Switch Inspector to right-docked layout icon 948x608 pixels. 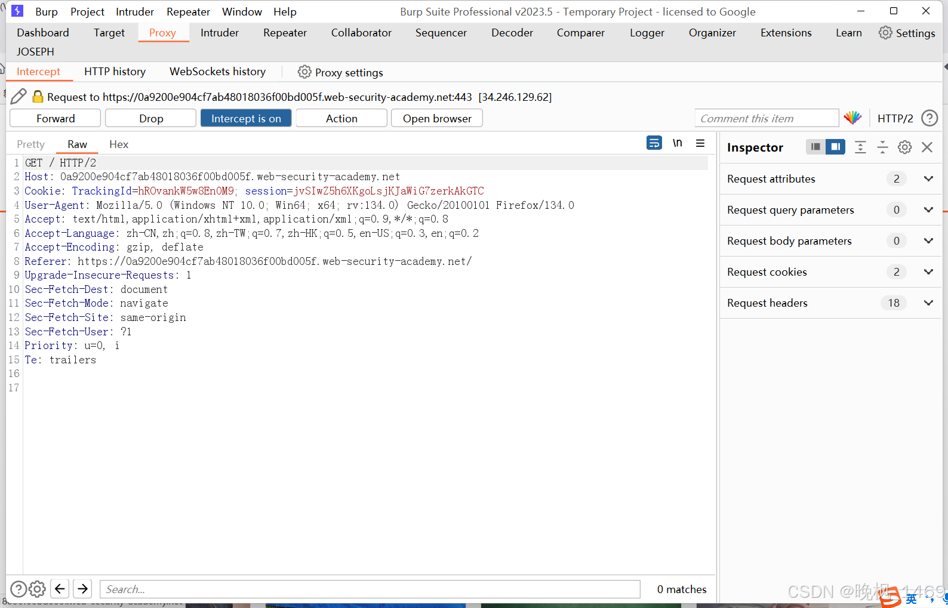point(835,147)
